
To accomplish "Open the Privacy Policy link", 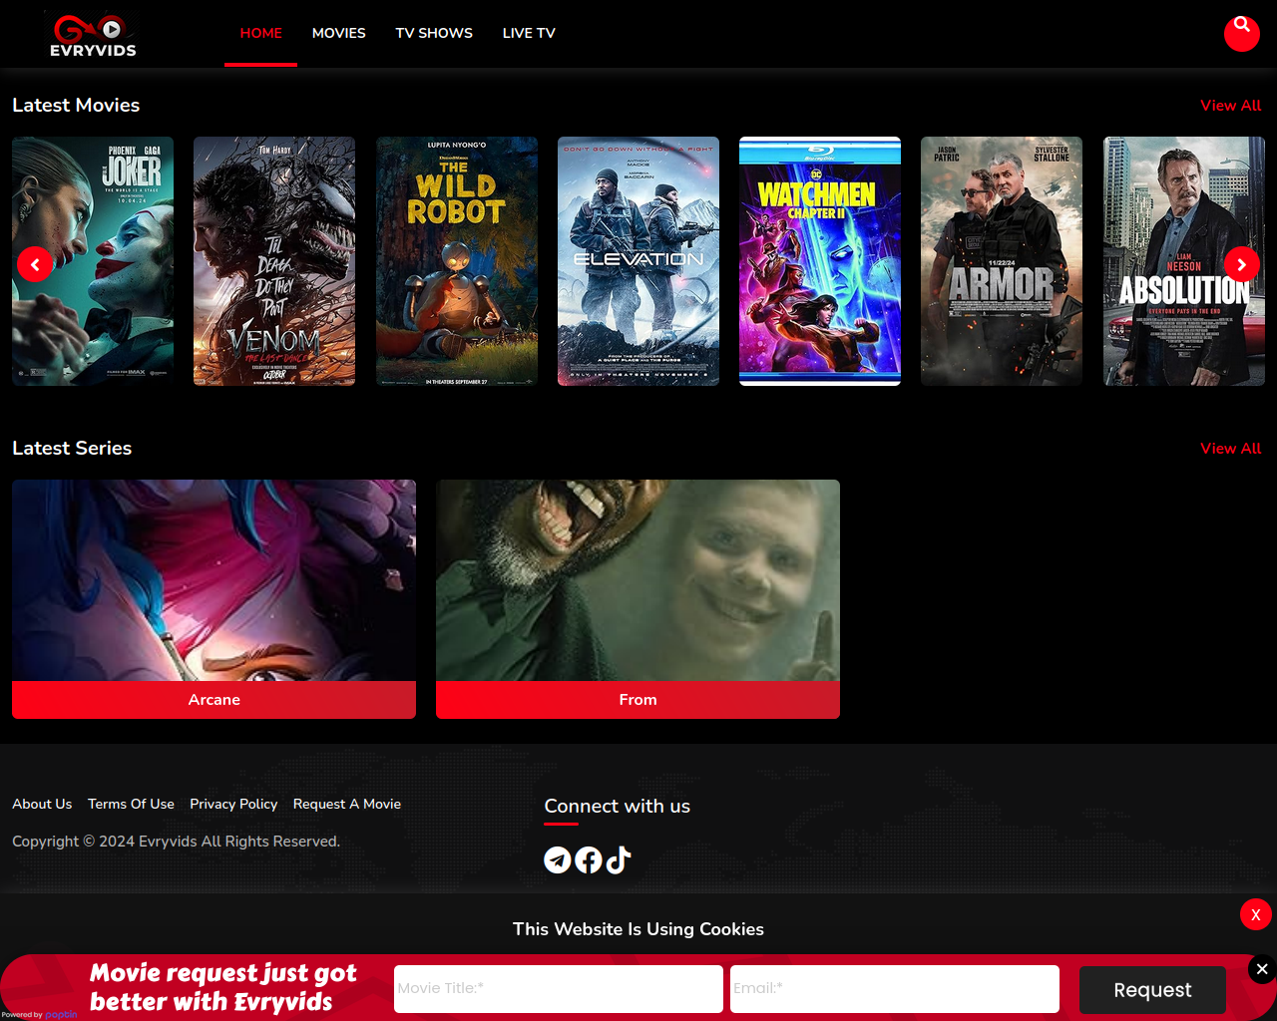I will point(233,804).
